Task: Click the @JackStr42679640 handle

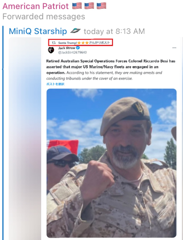Action: (72, 52)
